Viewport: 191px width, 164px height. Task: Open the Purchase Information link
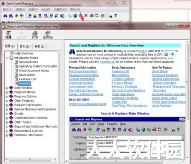pos(83,71)
